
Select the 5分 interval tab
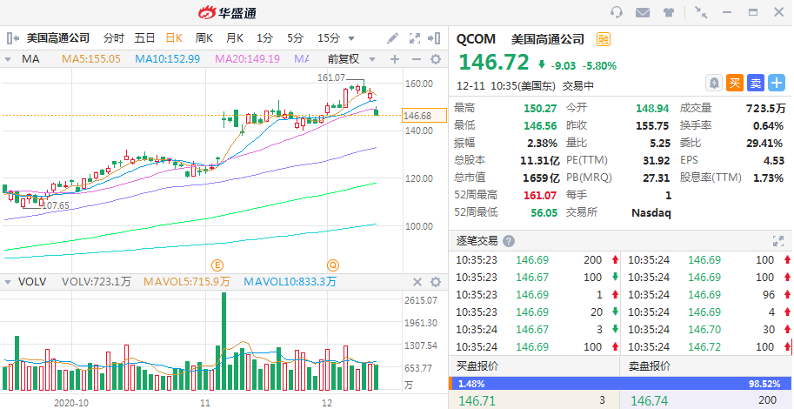pyautogui.click(x=295, y=38)
